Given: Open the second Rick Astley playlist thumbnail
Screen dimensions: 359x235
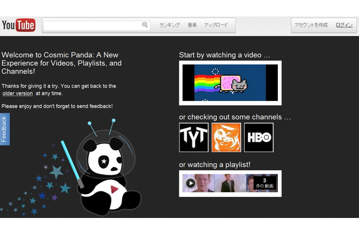Looking at the screenshot, I should tap(230, 183).
